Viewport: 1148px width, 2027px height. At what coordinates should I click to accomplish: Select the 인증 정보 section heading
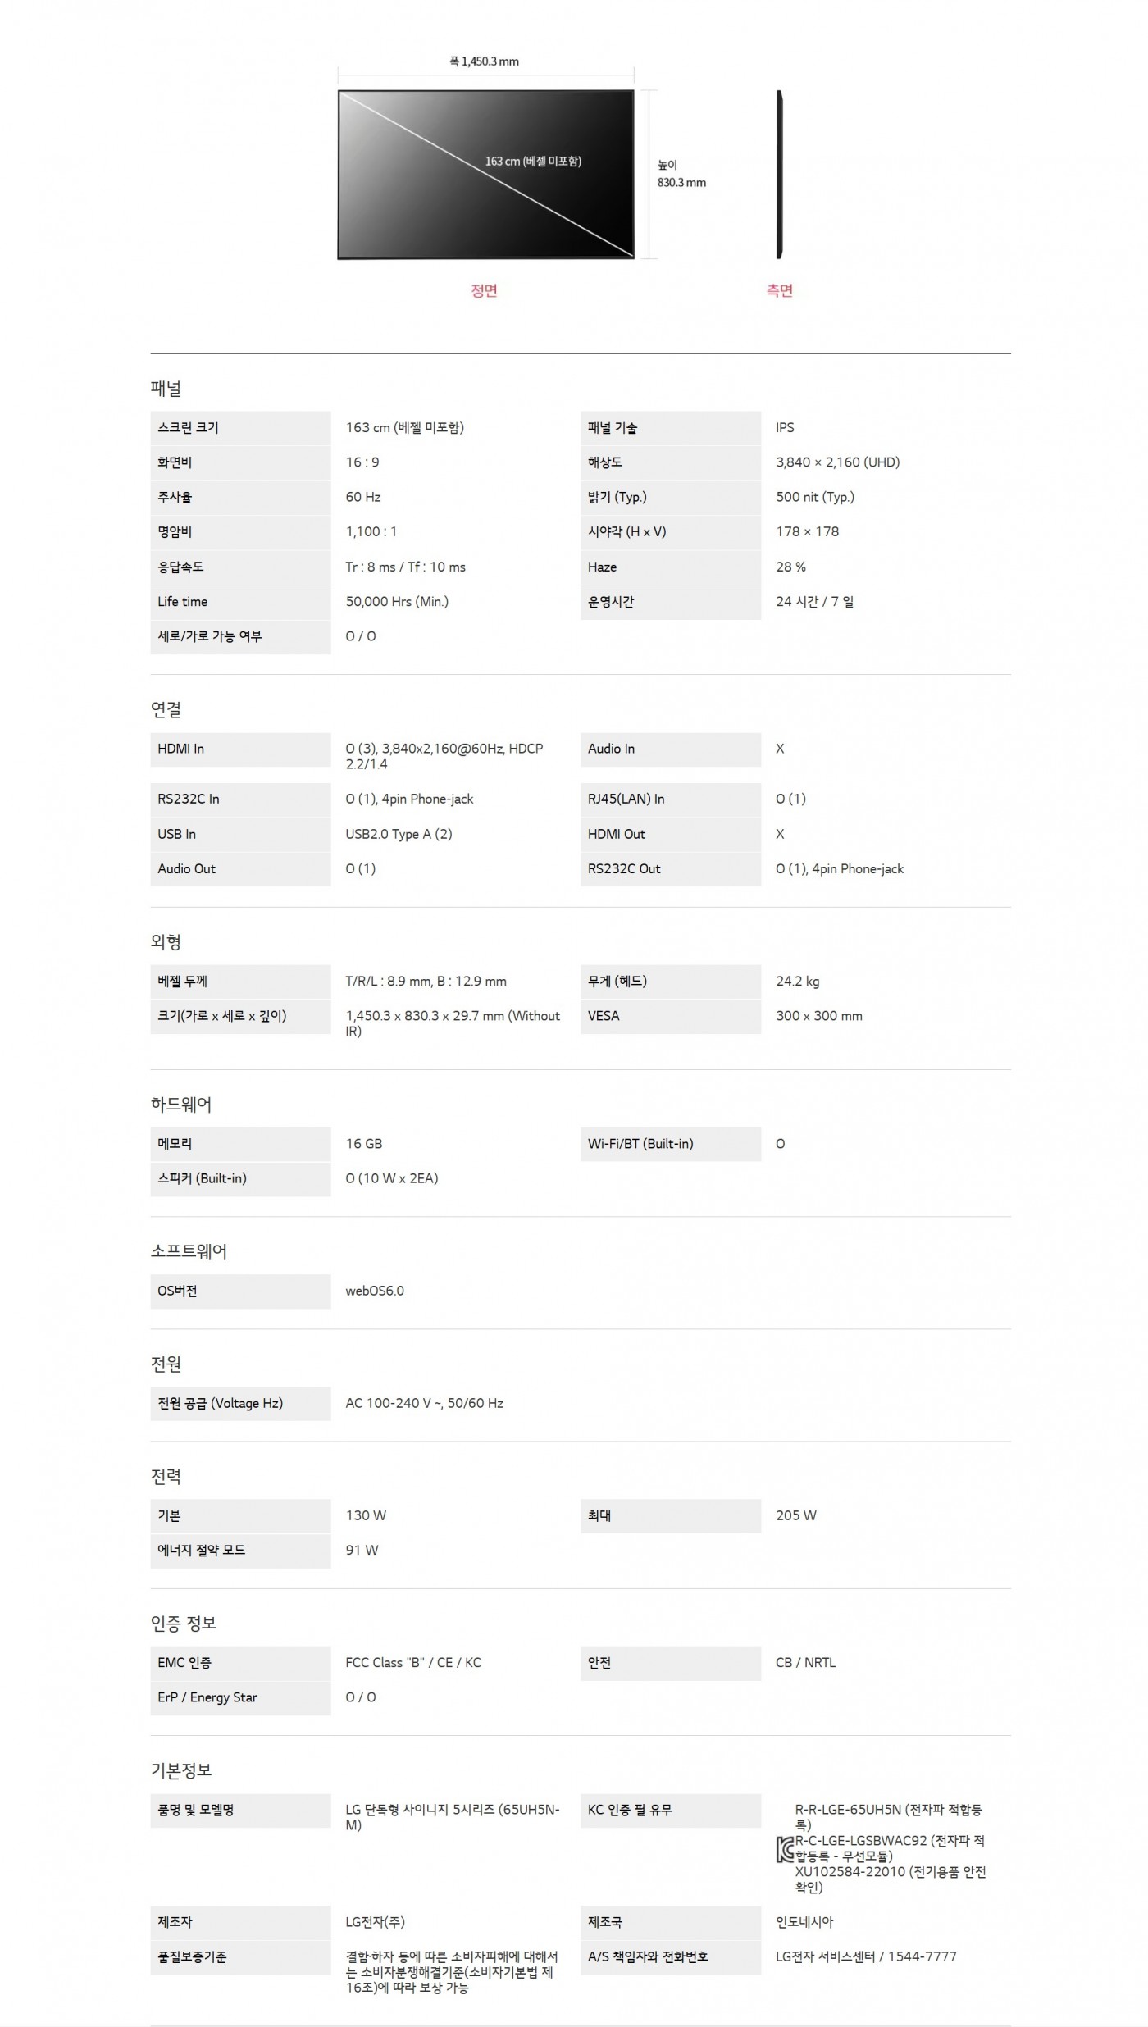pos(184,1624)
